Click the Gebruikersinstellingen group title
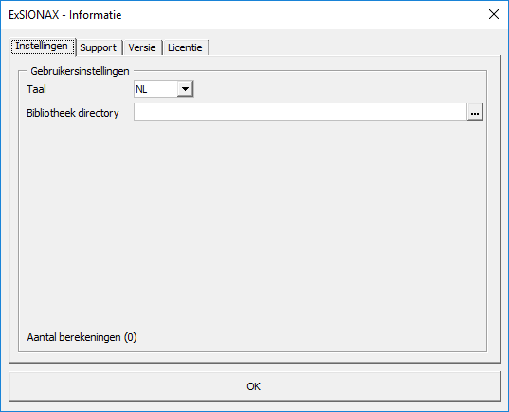The height and width of the screenshot is (412, 509). point(80,71)
